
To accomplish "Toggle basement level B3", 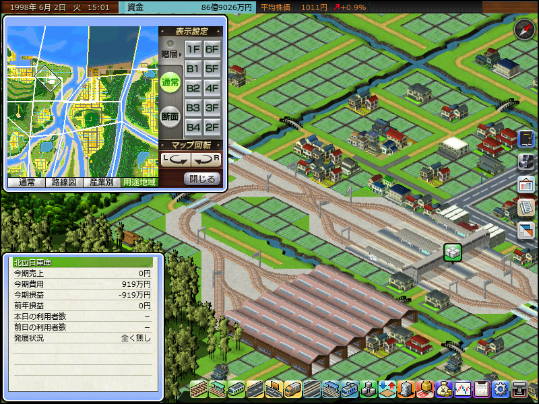I will [193, 108].
